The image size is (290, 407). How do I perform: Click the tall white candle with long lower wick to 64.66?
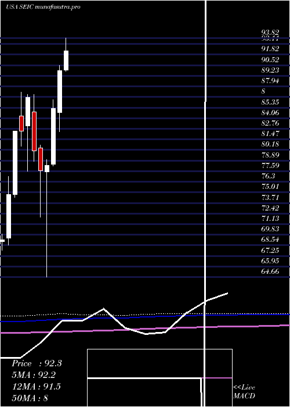coord(47,169)
